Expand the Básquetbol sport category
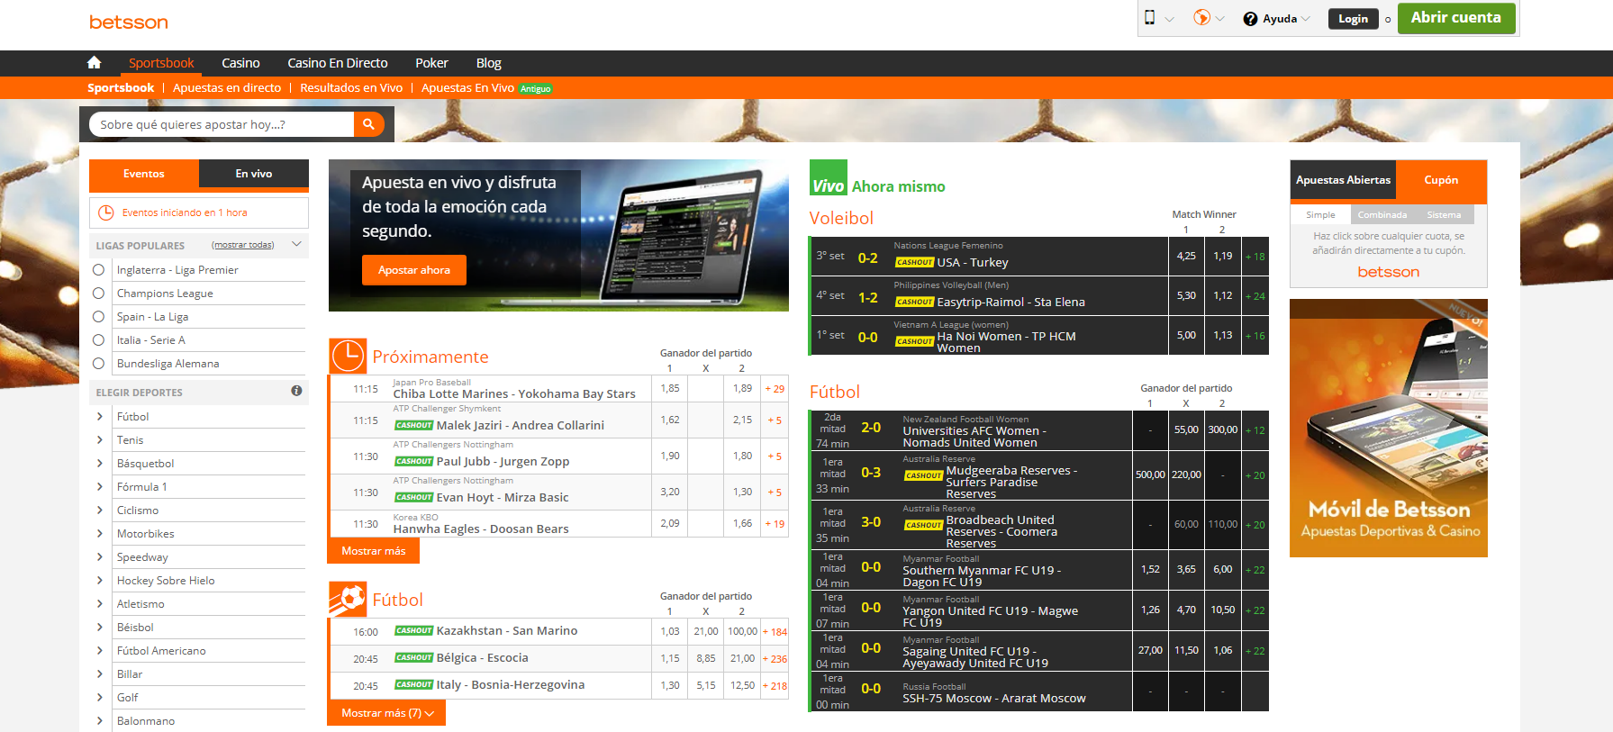The width and height of the screenshot is (1613, 732). (100, 463)
